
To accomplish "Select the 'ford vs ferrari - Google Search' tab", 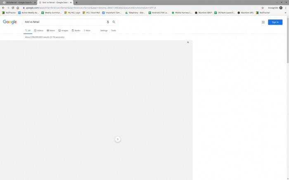I will coord(55,2).
